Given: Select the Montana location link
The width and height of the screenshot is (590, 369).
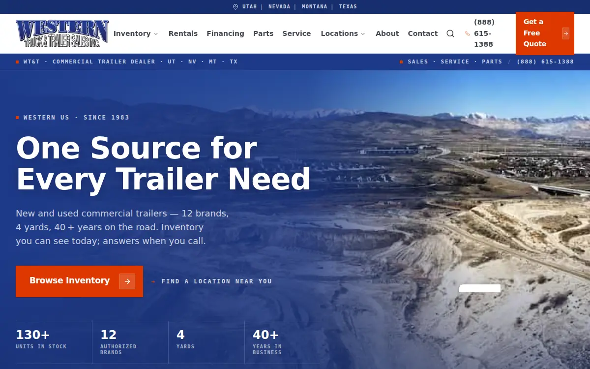Looking at the screenshot, I should (x=315, y=7).
